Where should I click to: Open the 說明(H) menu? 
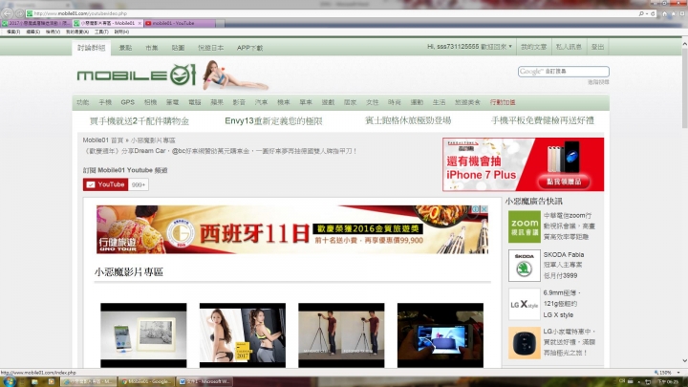121,32
